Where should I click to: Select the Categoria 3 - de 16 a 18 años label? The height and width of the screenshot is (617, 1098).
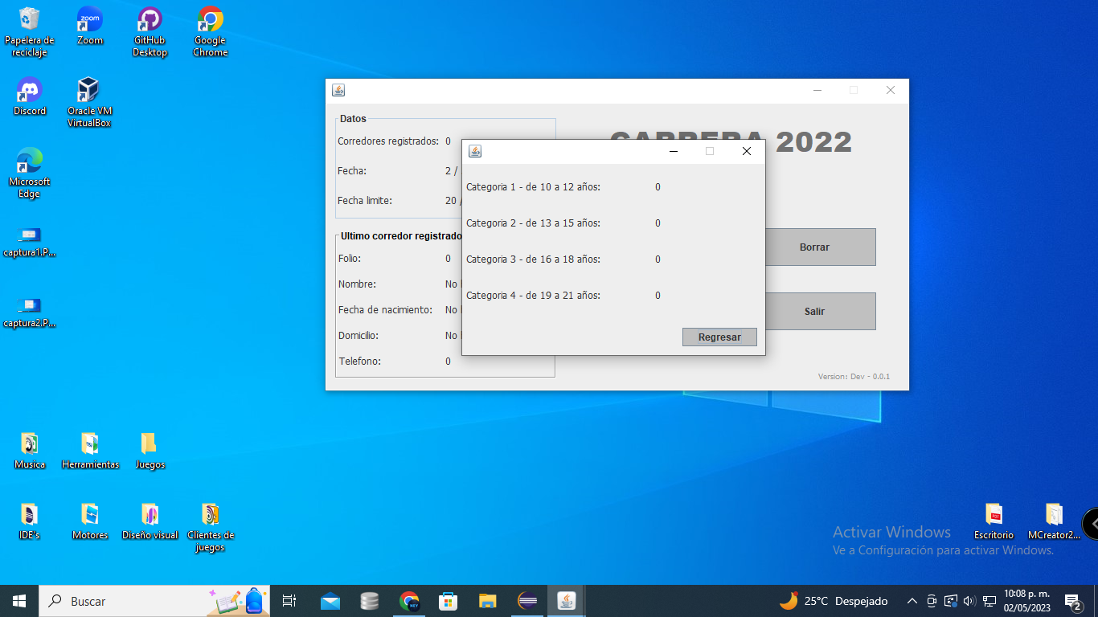pyautogui.click(x=533, y=259)
